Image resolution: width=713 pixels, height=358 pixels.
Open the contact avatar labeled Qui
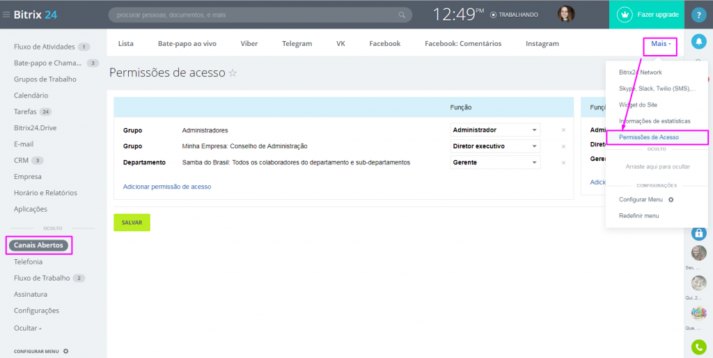(x=699, y=283)
